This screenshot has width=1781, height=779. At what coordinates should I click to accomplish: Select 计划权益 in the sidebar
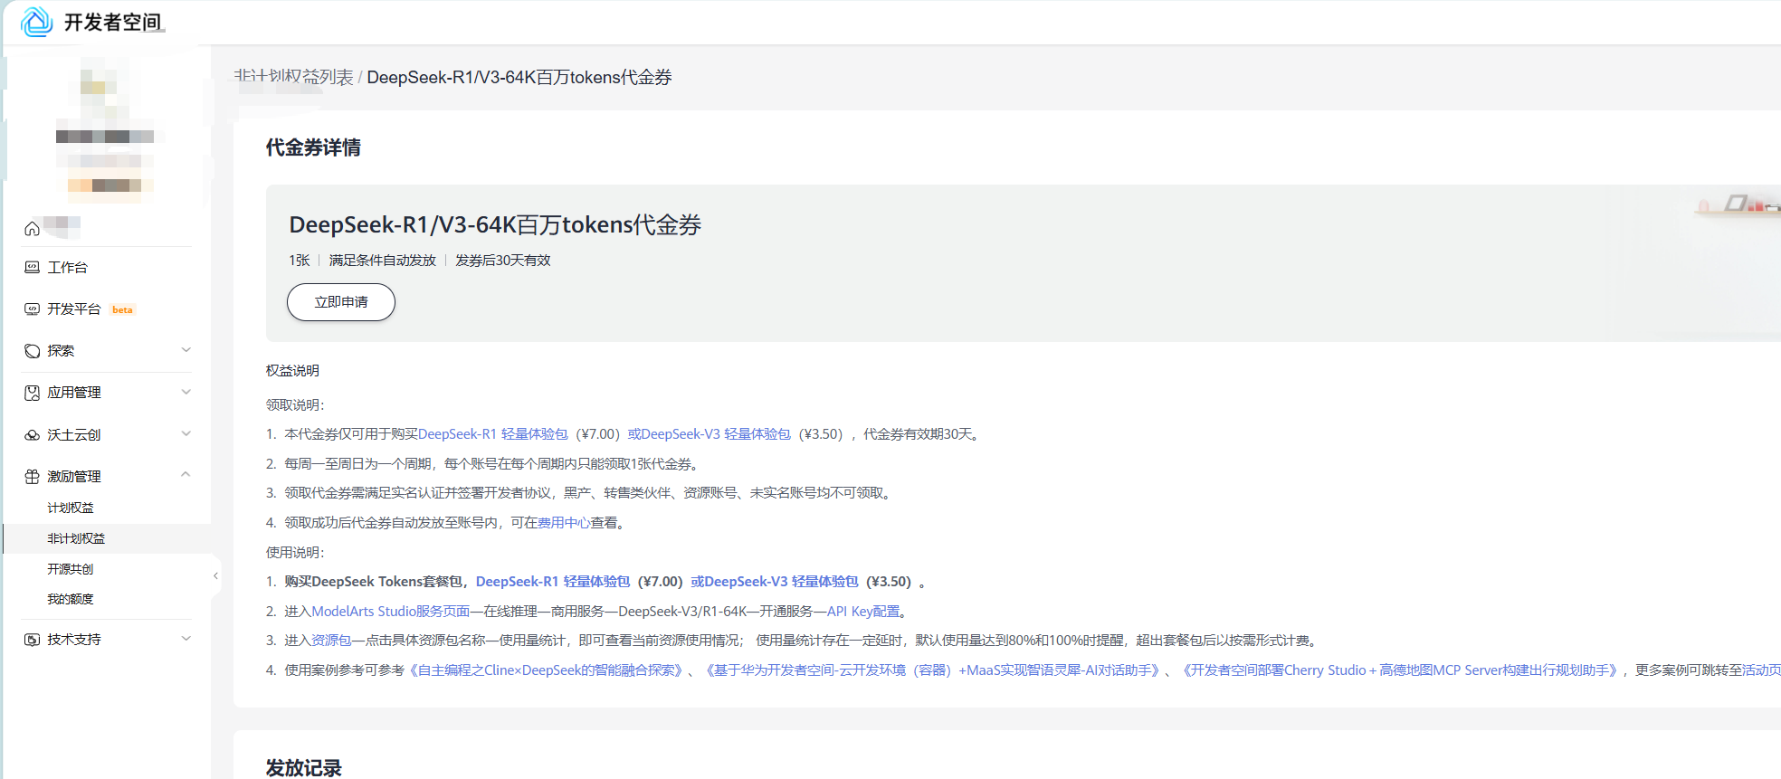[x=71, y=508]
